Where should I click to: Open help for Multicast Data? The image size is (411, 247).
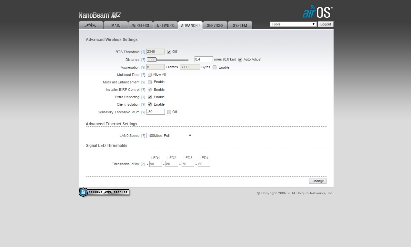click(x=143, y=75)
